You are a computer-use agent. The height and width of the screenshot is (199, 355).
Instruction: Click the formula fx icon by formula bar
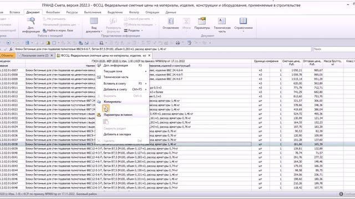coord(11,49)
